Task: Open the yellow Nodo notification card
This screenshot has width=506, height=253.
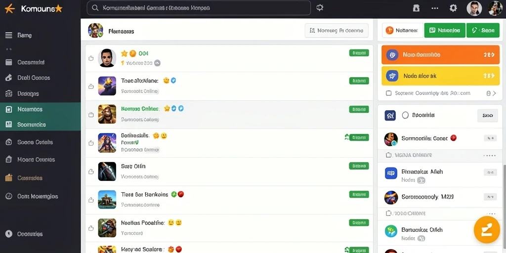Action: (x=440, y=76)
